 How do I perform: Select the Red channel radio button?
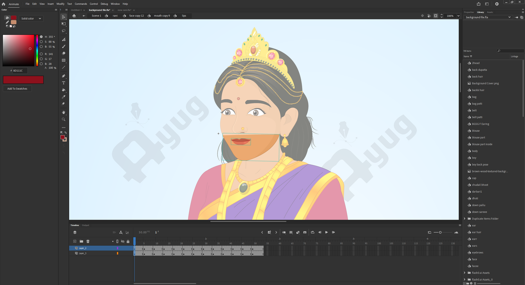tap(41, 54)
